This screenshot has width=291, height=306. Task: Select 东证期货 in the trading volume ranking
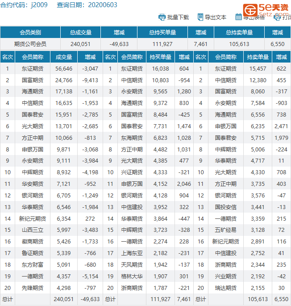click(33, 69)
